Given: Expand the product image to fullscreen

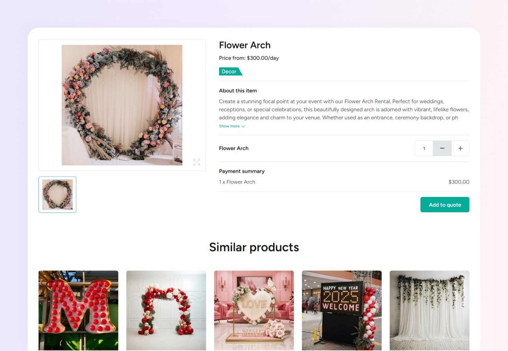Looking at the screenshot, I should [197, 162].
